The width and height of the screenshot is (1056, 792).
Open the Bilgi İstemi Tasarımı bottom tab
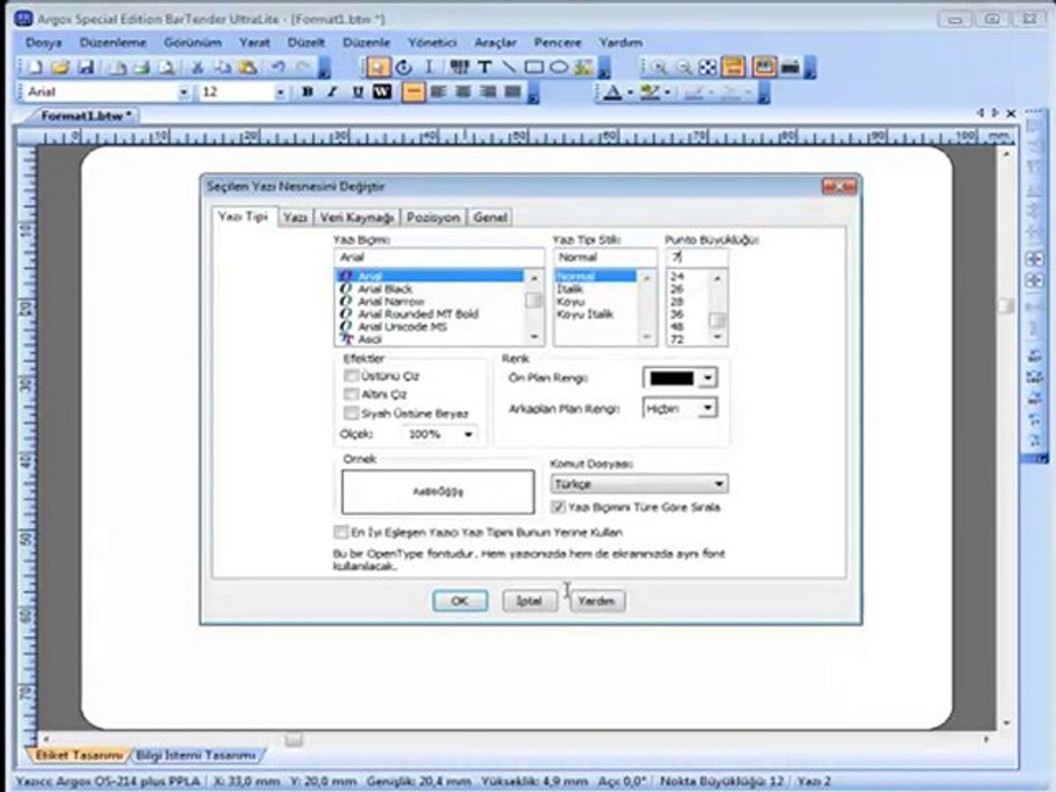[x=195, y=755]
